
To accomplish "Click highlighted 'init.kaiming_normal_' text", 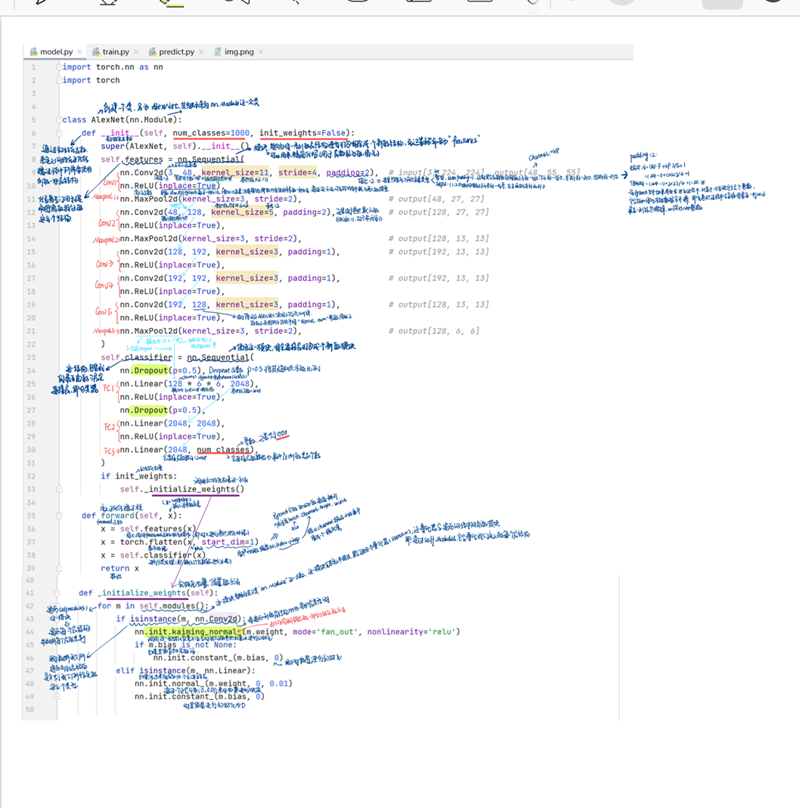I will [194, 632].
